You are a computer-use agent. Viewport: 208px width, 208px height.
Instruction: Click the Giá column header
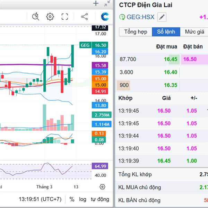[166, 98]
